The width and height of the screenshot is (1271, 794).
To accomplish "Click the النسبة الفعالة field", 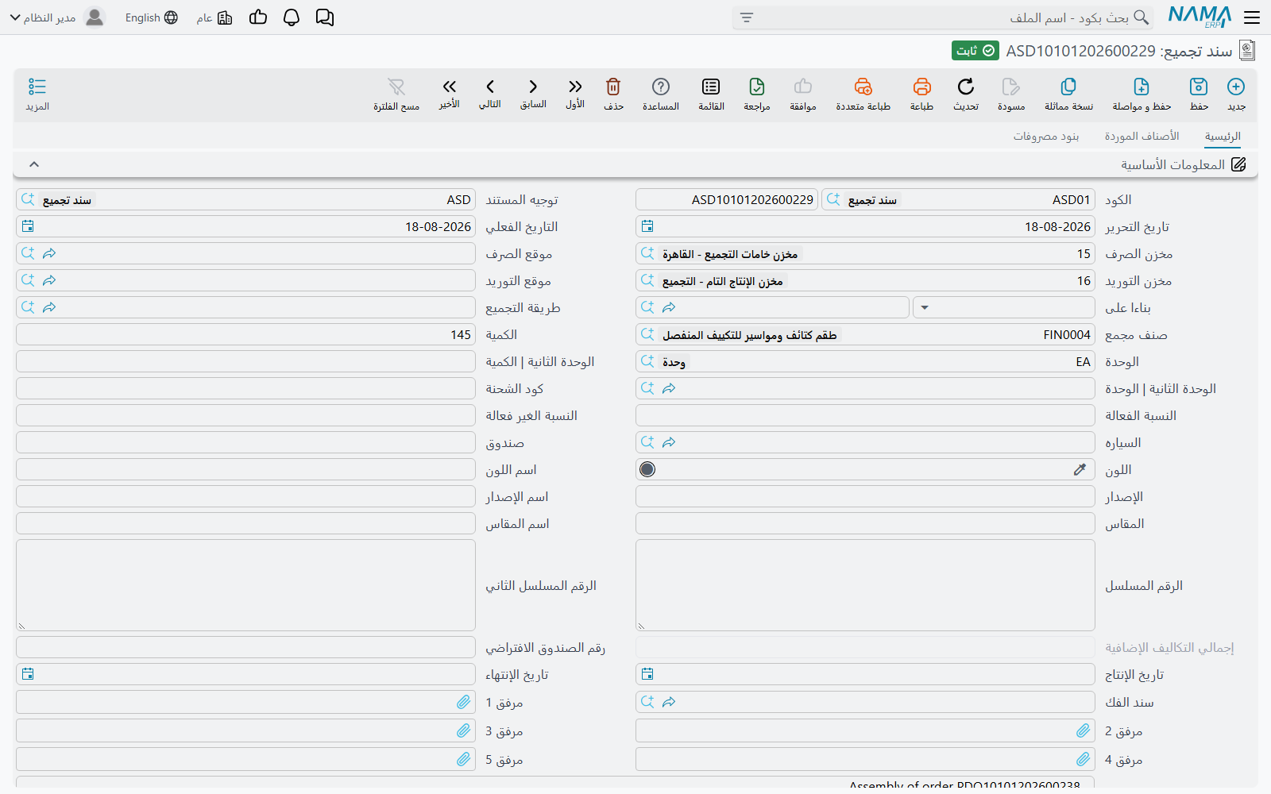I will tap(865, 415).
